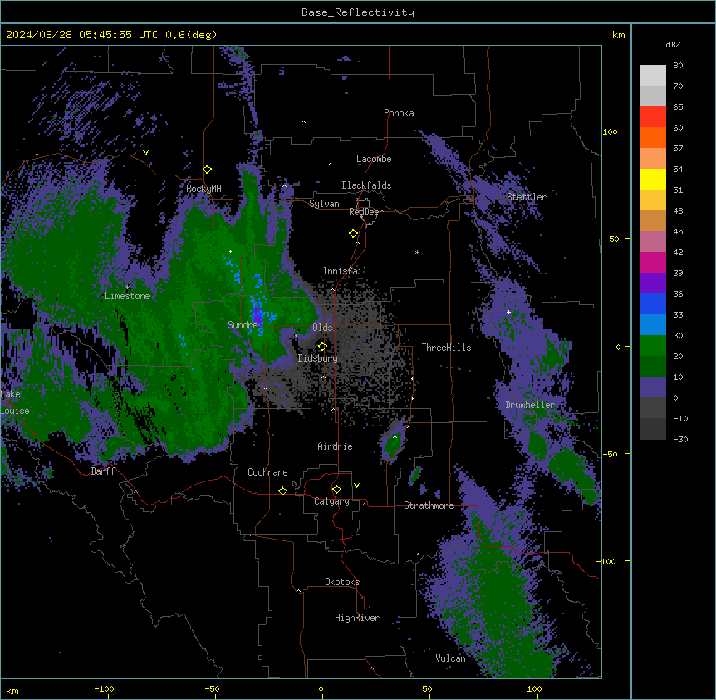Click the yellow diamond marker south of RedDeer
The image size is (716, 700).
(354, 234)
